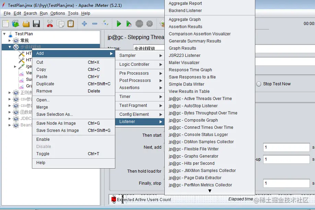Click the New test plan toolbar icon
The image size is (315, 210).
click(x=5, y=24)
